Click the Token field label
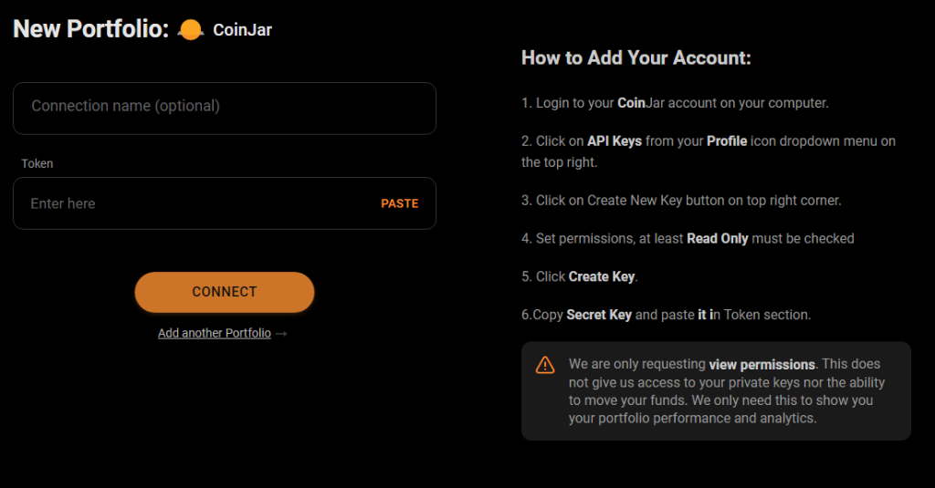 pyautogui.click(x=37, y=164)
